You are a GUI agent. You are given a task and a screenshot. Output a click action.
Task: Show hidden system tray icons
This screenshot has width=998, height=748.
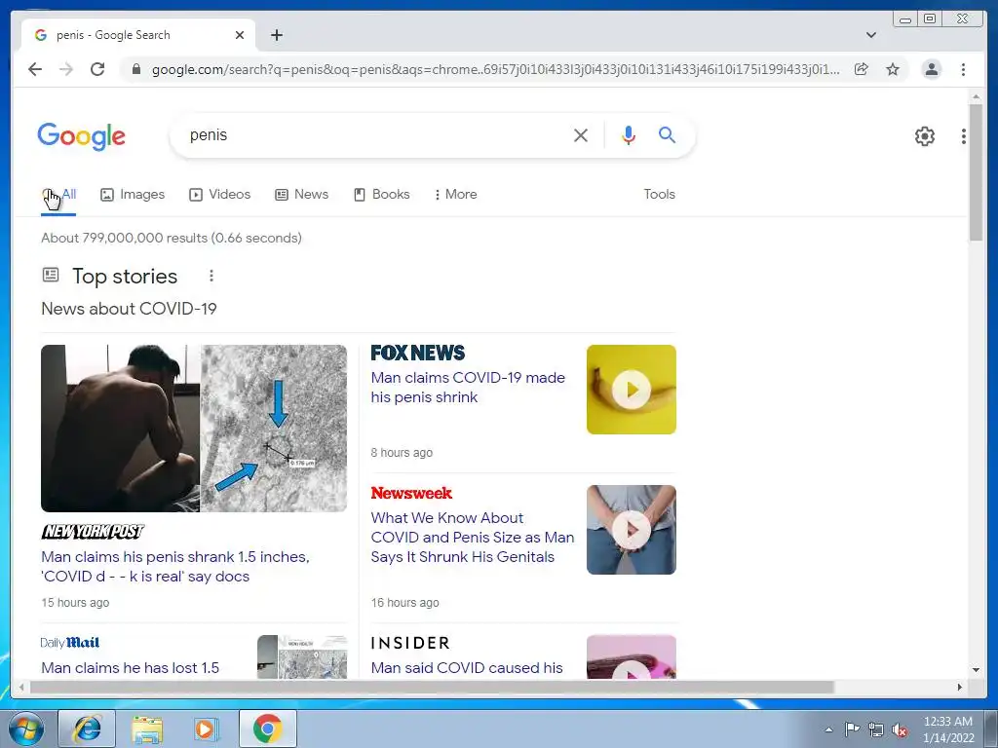tap(828, 729)
